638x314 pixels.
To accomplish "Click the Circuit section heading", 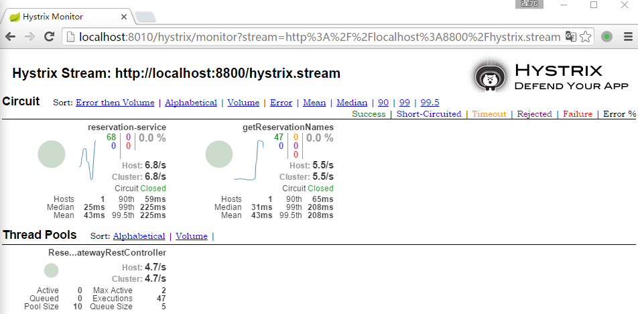I will tap(21, 101).
